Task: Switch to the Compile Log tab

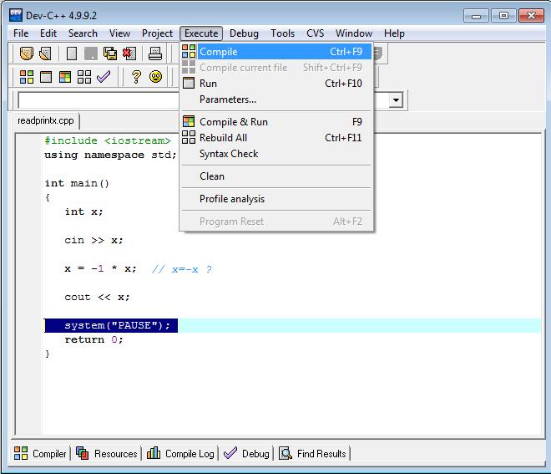Action: (x=180, y=453)
